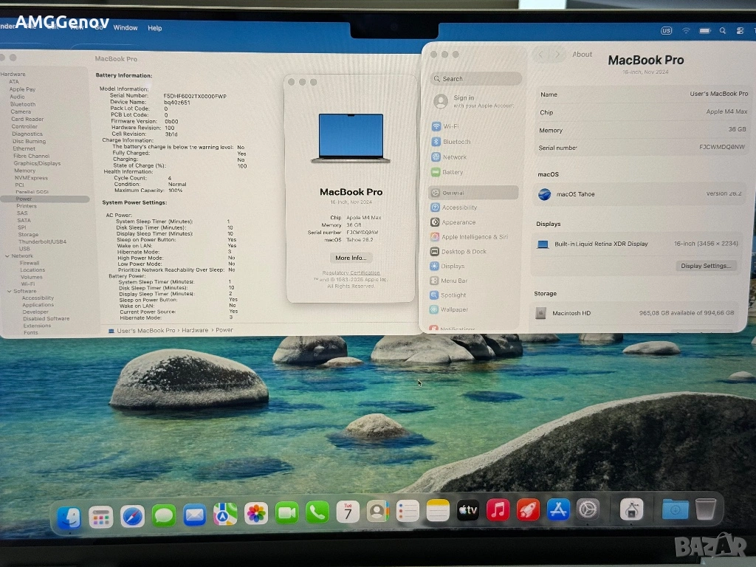Open the Photos app in Dock
This screenshot has width=756, height=567.
coord(256,513)
